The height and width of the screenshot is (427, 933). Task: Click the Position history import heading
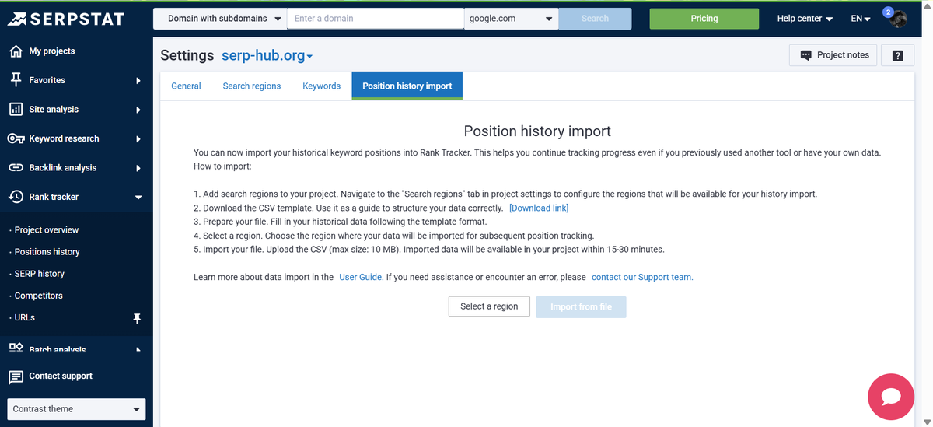[537, 131]
